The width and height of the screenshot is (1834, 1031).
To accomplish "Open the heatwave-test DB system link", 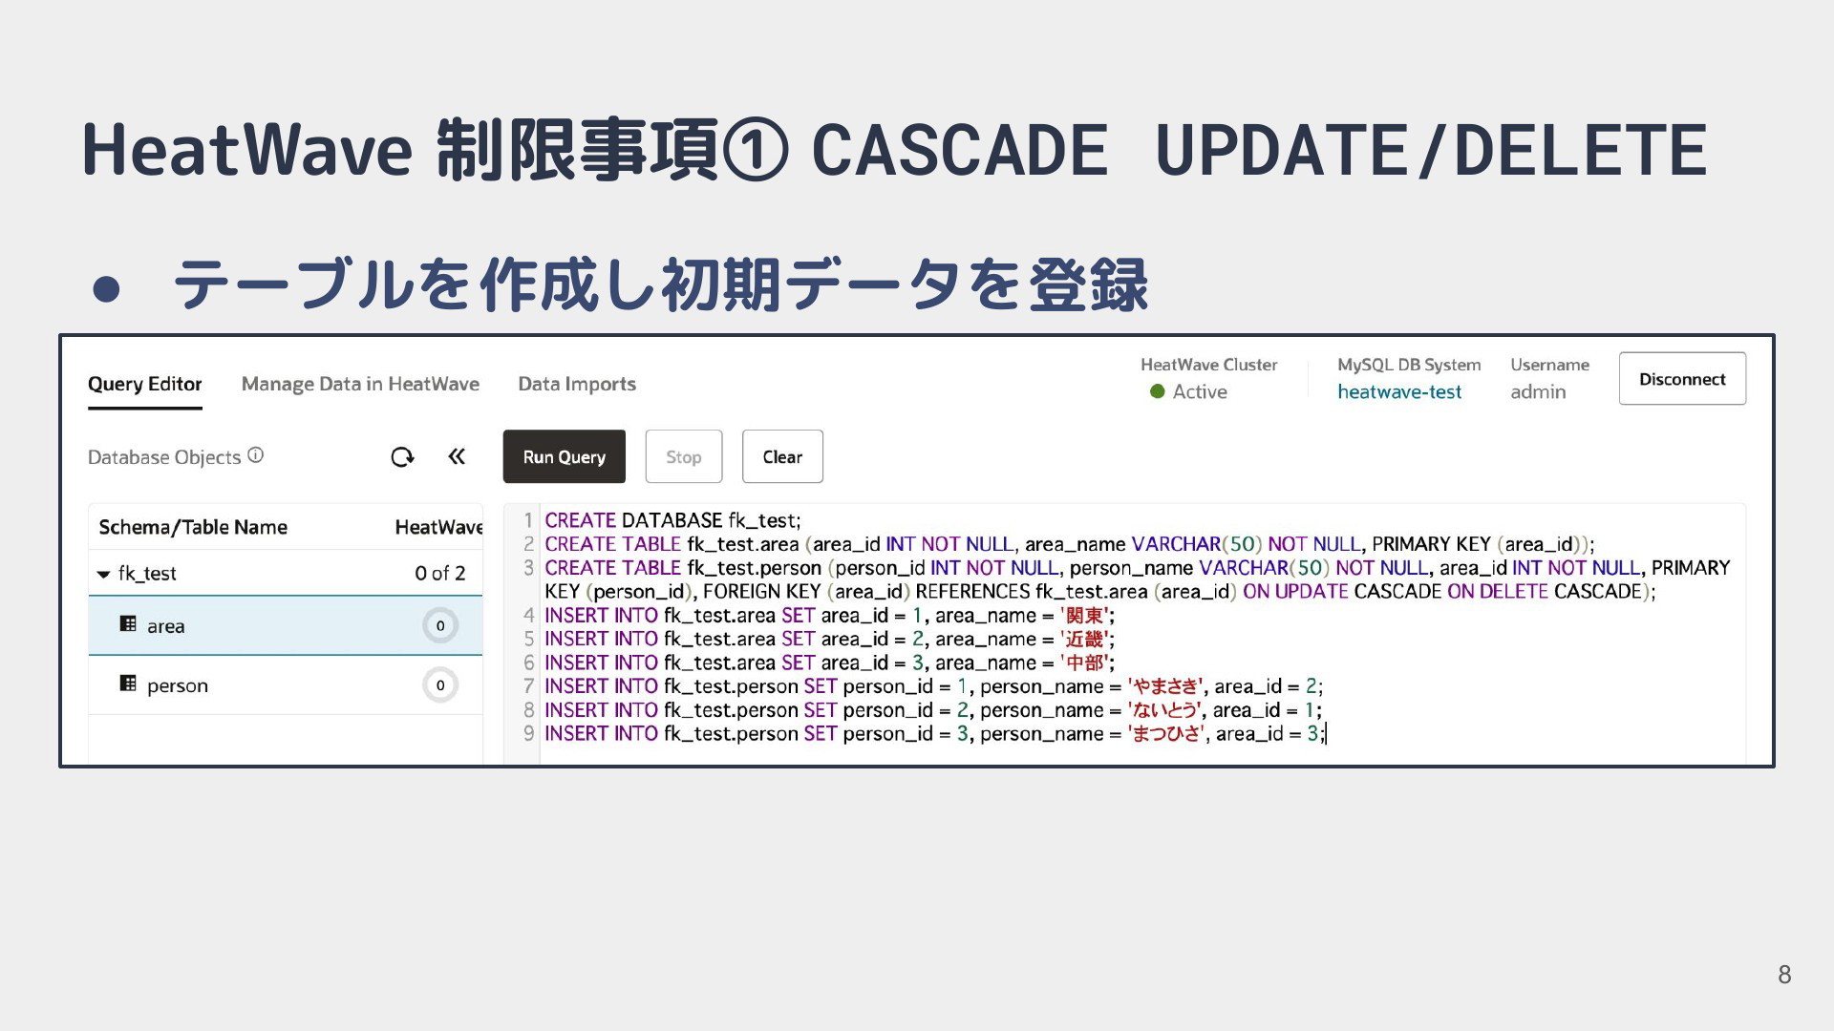I will click(1399, 391).
